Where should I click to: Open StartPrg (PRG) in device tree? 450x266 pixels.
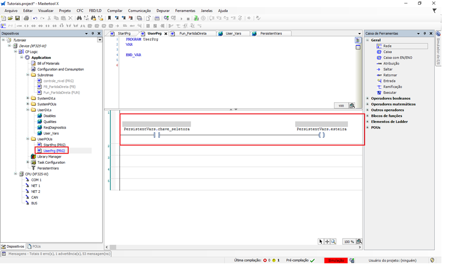(x=54, y=145)
